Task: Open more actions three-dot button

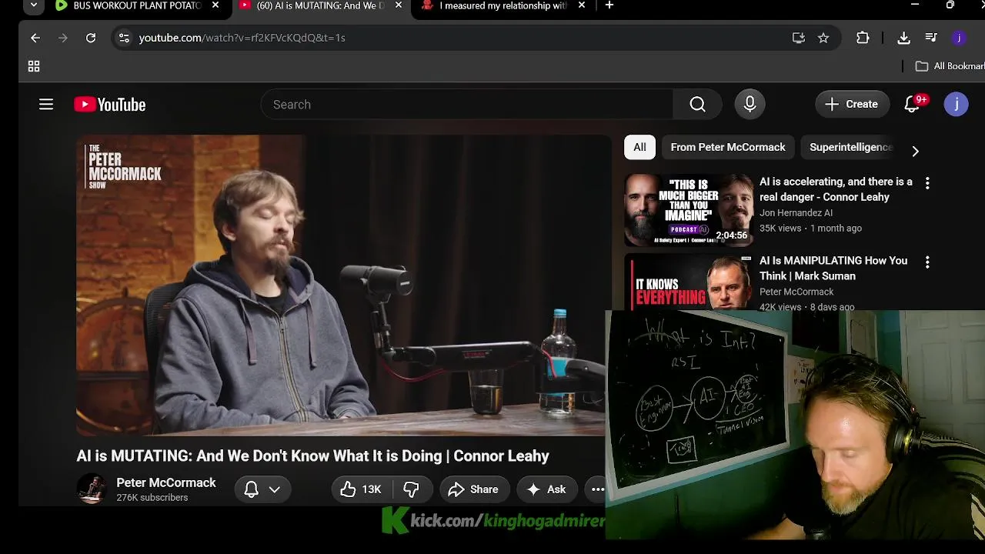Action: coord(597,489)
